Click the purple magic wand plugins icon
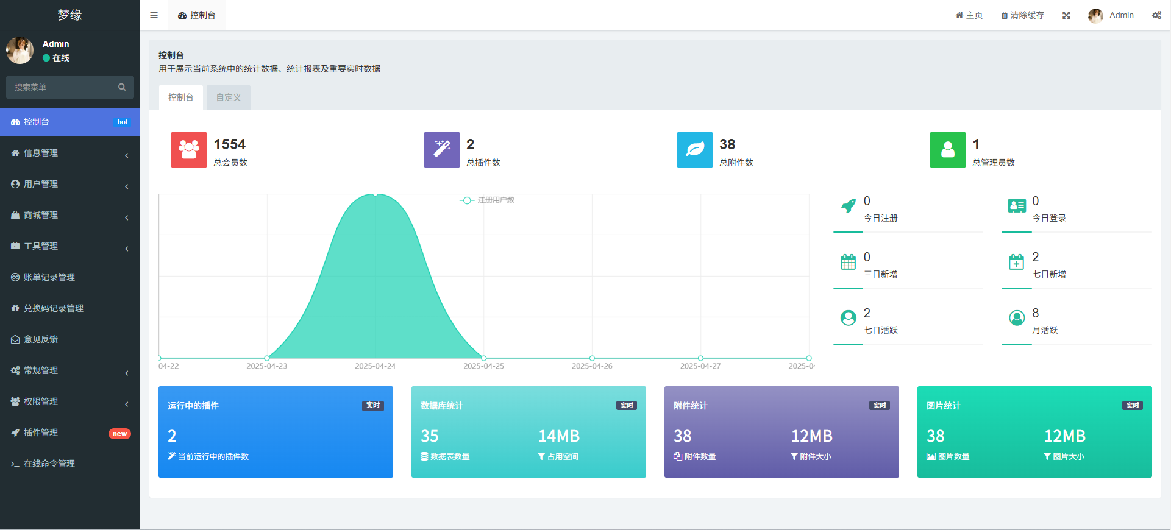 point(441,150)
